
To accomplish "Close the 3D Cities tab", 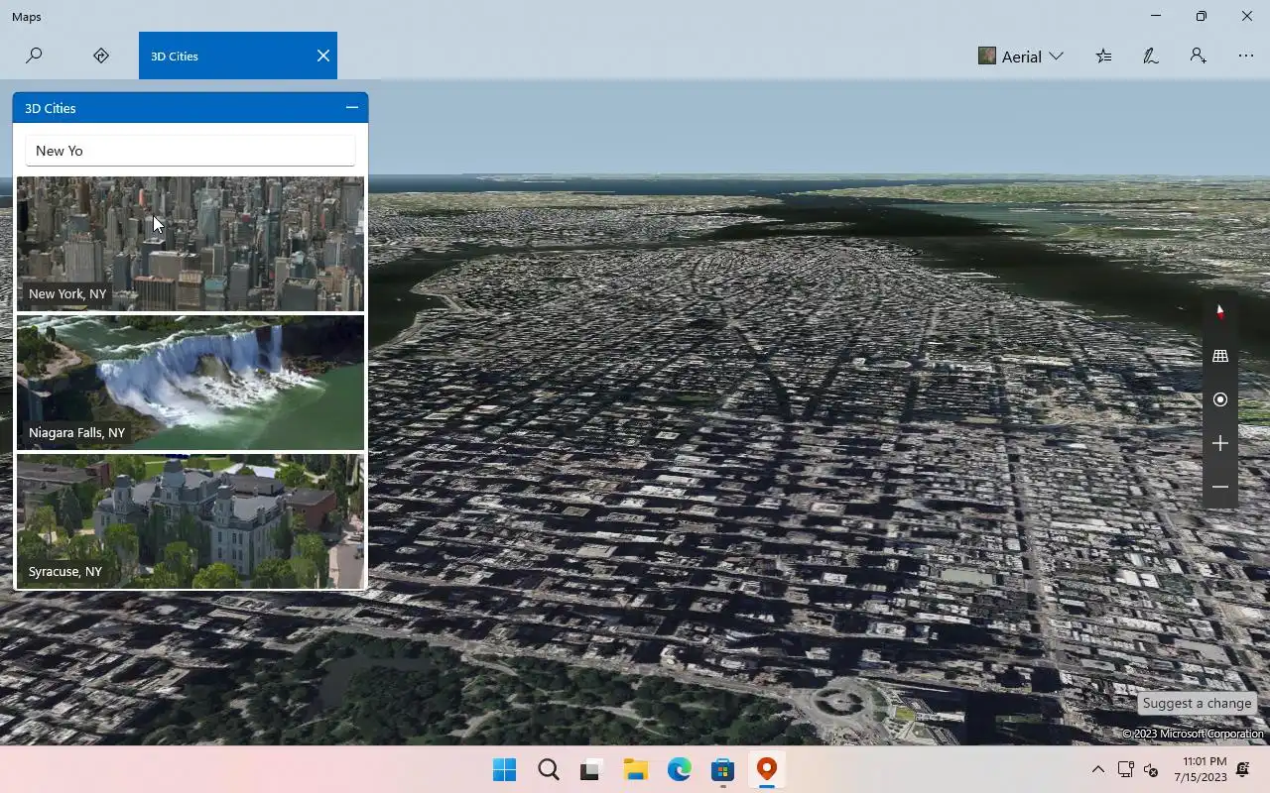I will click(322, 56).
